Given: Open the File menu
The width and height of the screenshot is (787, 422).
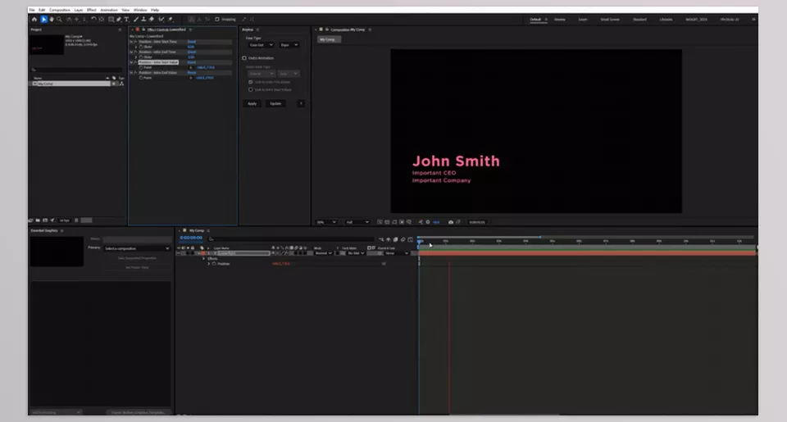Looking at the screenshot, I should [x=32, y=10].
